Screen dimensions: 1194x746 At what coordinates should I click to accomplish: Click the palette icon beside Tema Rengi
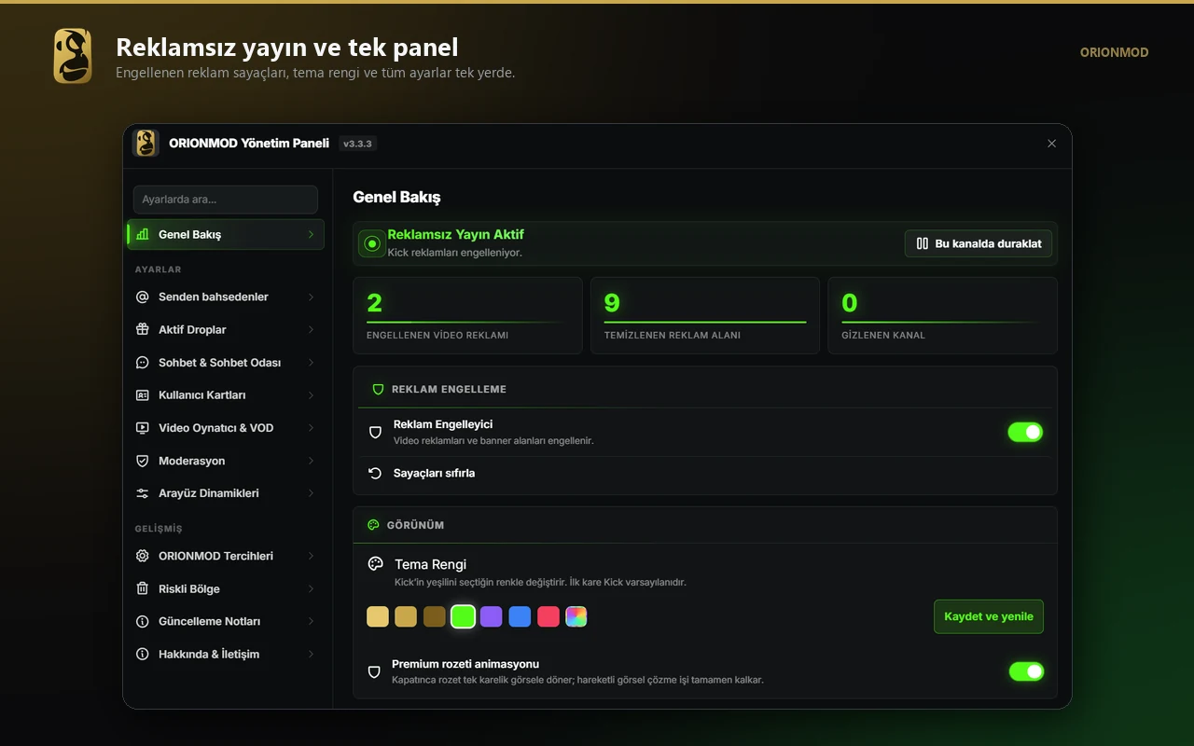(376, 564)
